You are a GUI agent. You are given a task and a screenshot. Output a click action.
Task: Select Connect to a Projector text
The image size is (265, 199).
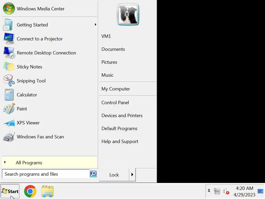(x=40, y=39)
